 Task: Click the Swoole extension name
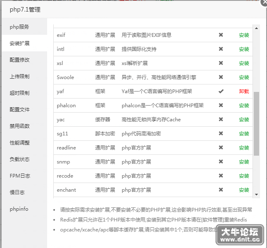[x=65, y=77]
